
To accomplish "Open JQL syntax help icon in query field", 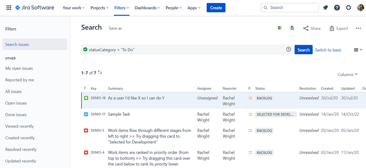I will click(289, 49).
